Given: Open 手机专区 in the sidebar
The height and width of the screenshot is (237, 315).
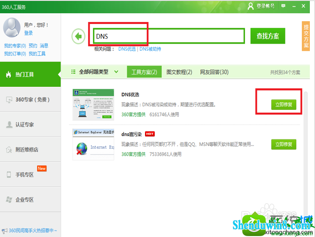Looking at the screenshot, I should coord(31,175).
